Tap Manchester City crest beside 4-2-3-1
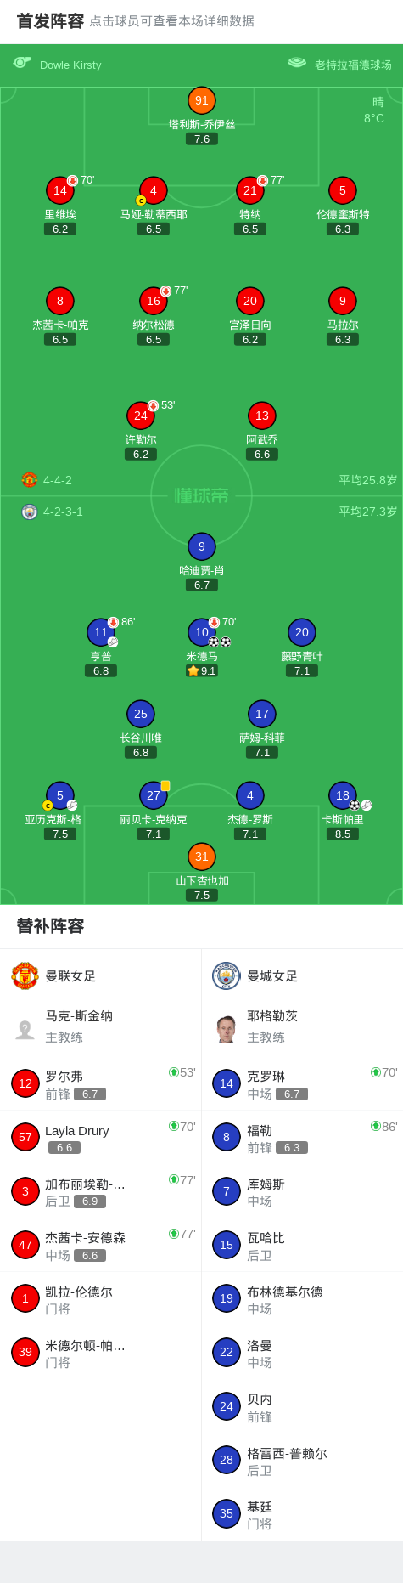The height and width of the screenshot is (1583, 403). click(x=30, y=512)
